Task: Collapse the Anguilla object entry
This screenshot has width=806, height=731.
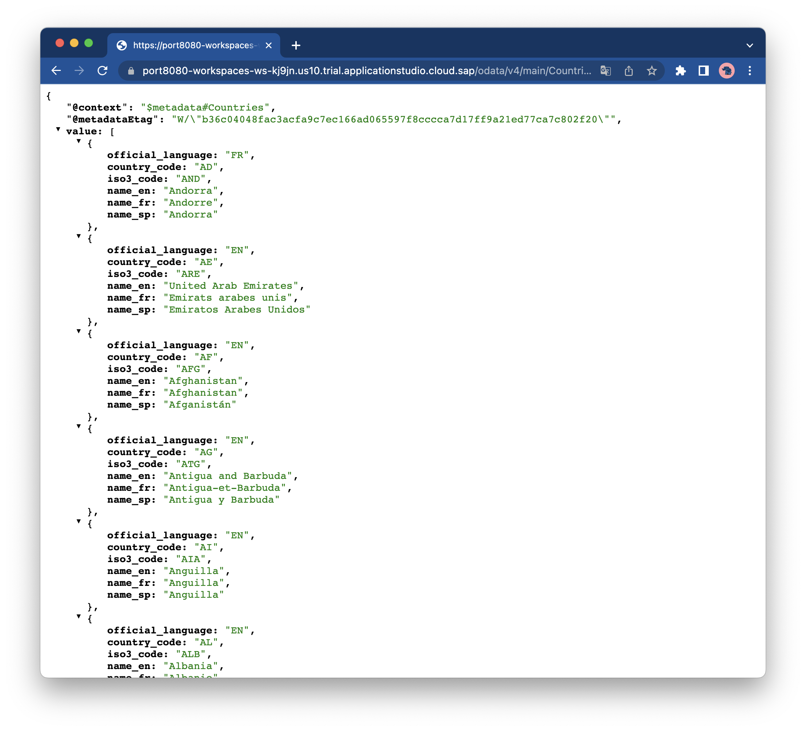Action: (x=79, y=521)
